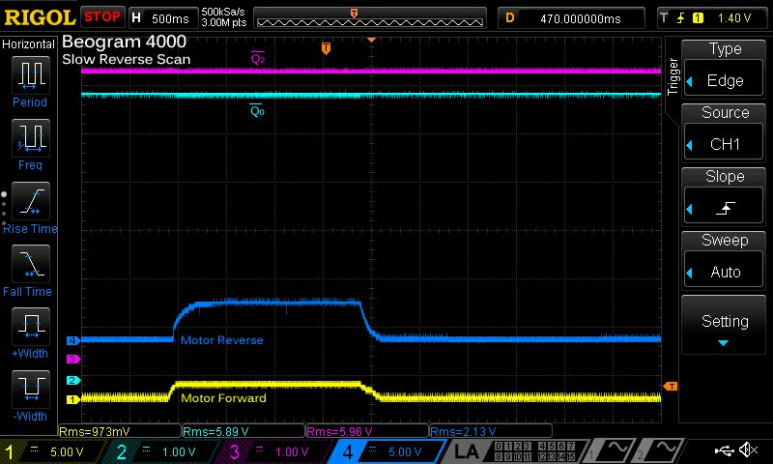Expand the trigger Setting submenu
The height and width of the screenshot is (464, 773).
pyautogui.click(x=725, y=324)
